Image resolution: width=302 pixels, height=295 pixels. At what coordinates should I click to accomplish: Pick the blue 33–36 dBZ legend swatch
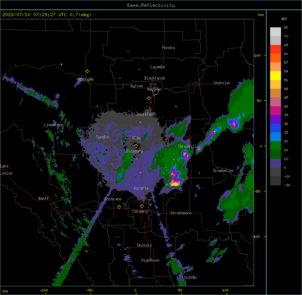pos(275,128)
